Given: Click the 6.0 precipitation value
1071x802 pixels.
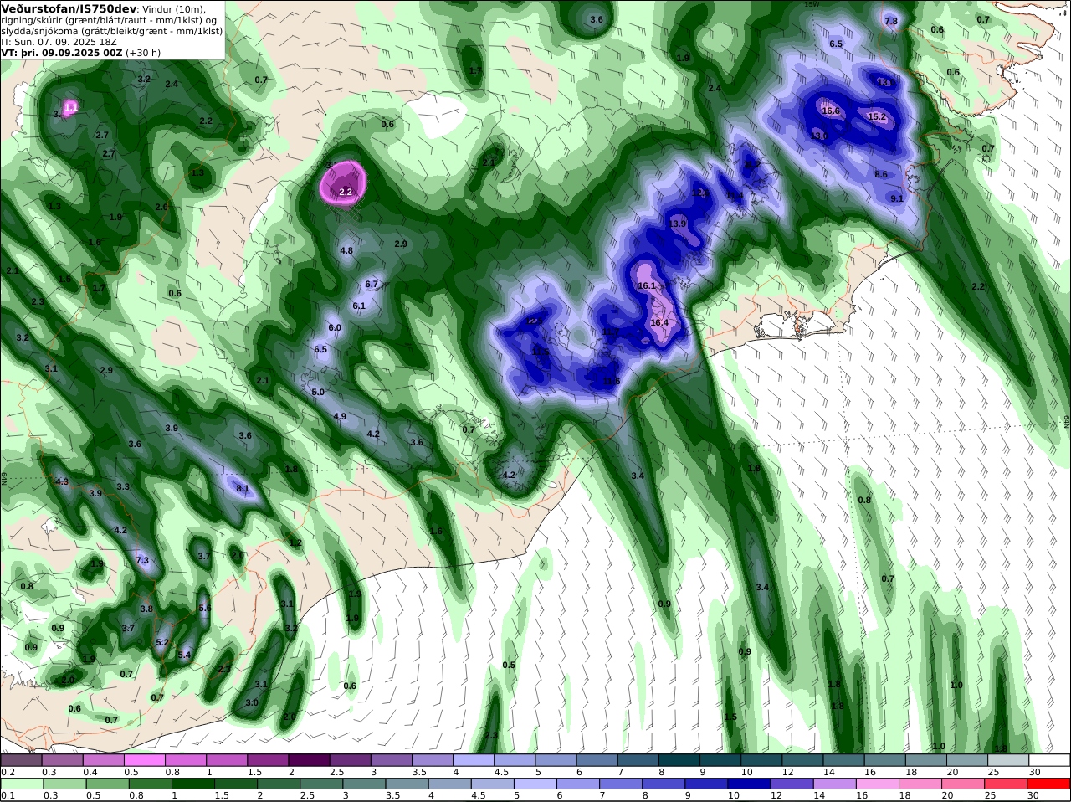Looking at the screenshot, I should pyautogui.click(x=335, y=327).
